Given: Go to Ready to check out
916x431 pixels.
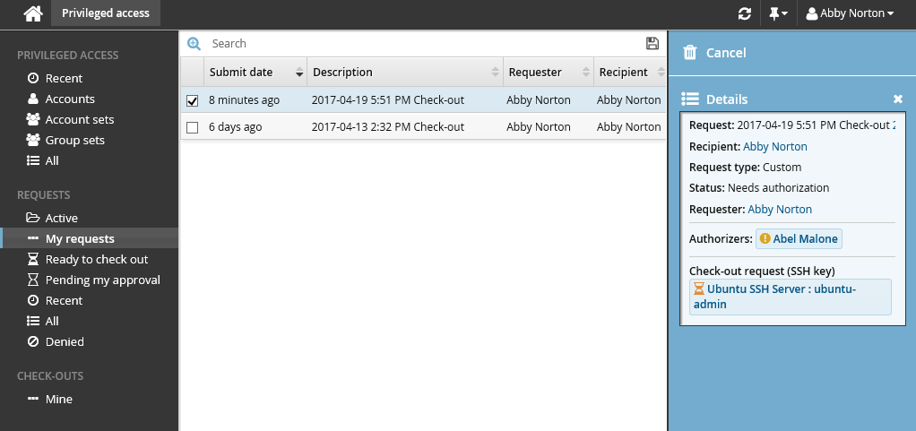Looking at the screenshot, I should [x=97, y=259].
